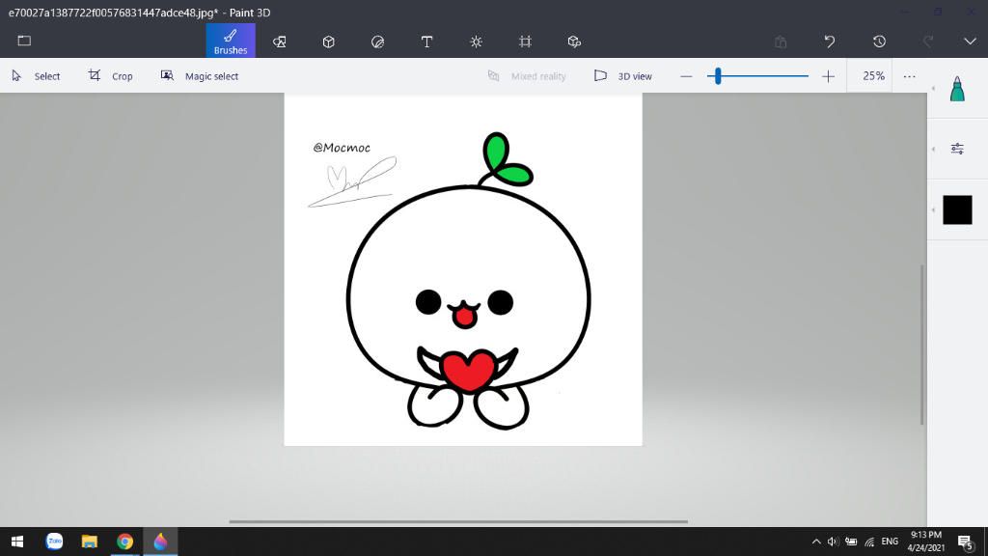The width and height of the screenshot is (988, 556).
Task: Zoom in with the plus button
Action: tap(828, 76)
